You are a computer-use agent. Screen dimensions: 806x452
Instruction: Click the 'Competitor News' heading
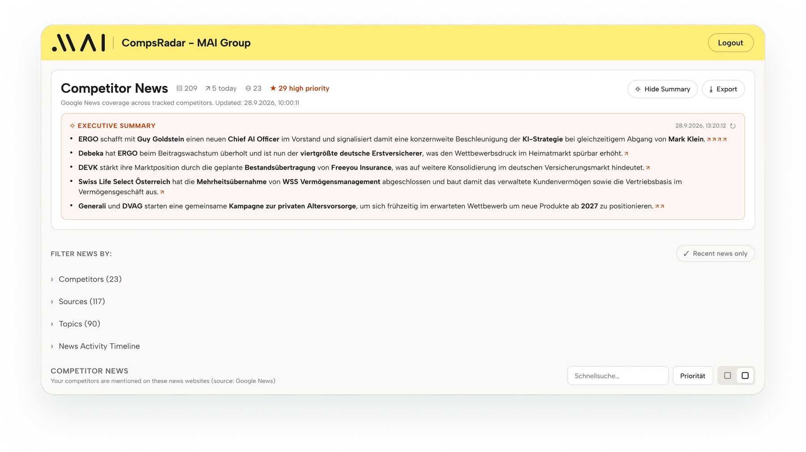(x=114, y=88)
